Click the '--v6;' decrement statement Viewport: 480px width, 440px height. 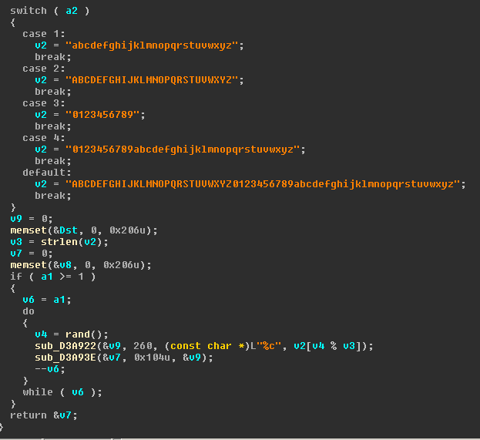click(50, 369)
